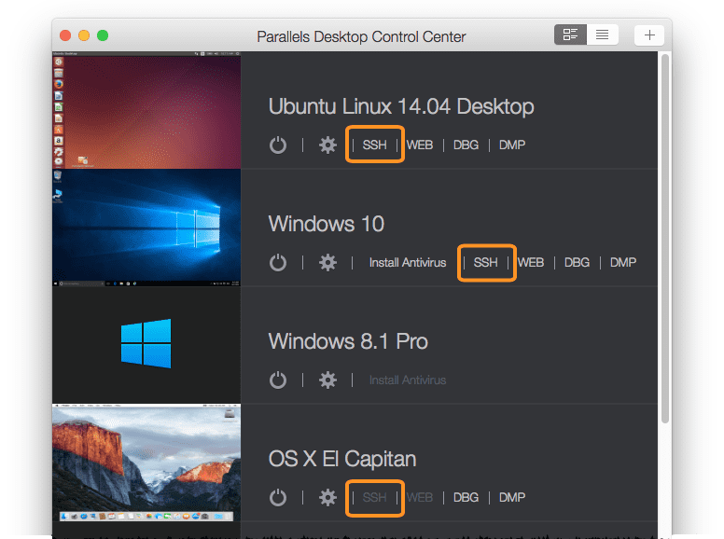This screenshot has height=539, width=724.
Task: Open the Ubuntu Linux desktop thumbnail
Action: click(x=146, y=110)
